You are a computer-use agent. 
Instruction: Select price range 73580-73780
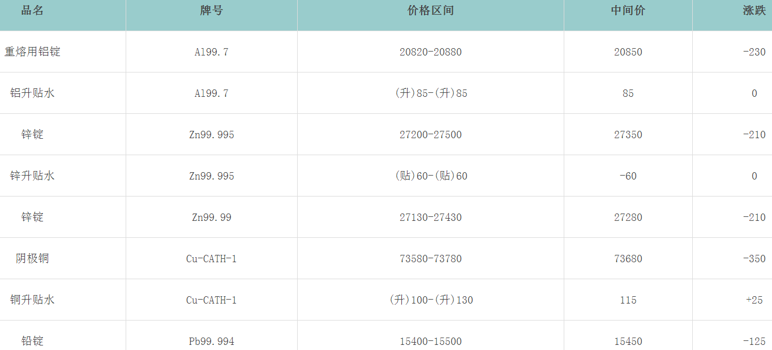(430, 259)
